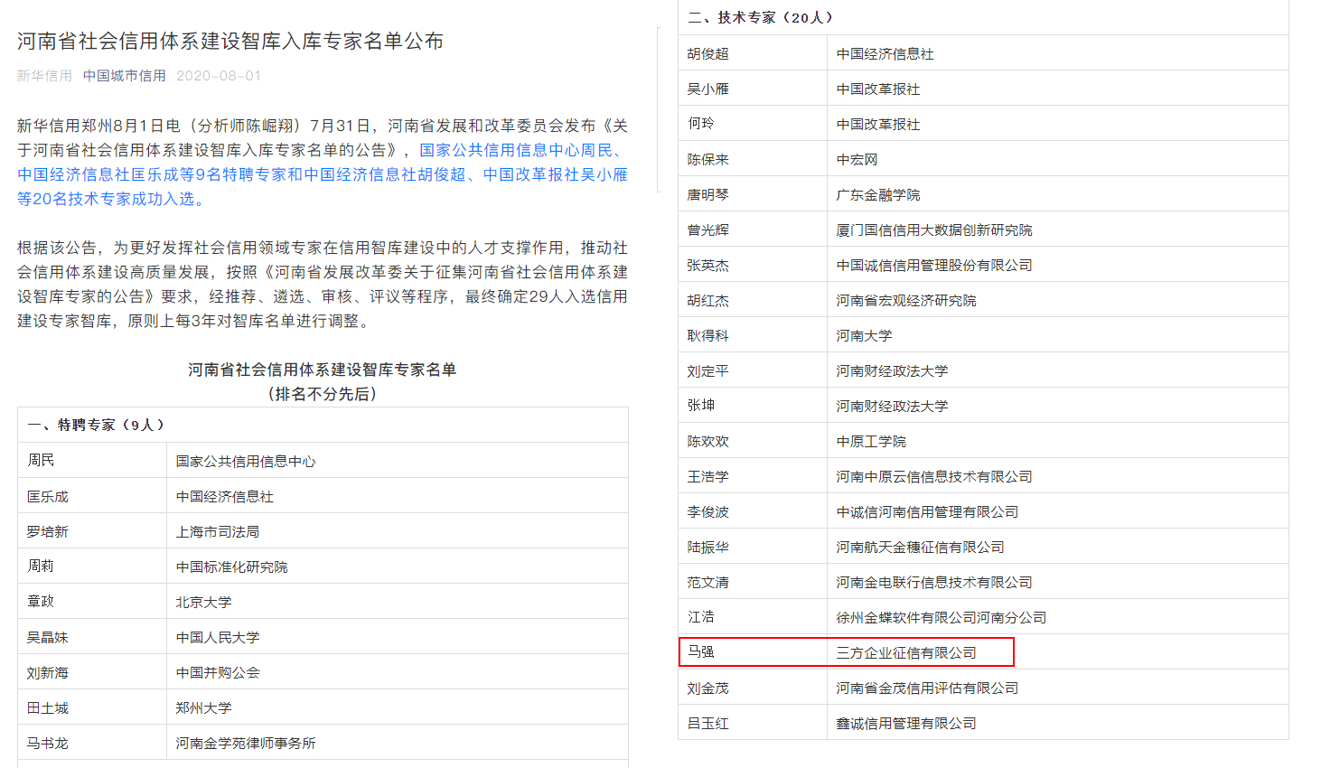Click the table title 河南省社会信用体系建设智库专家名单
1321x768 pixels.
pos(322,370)
